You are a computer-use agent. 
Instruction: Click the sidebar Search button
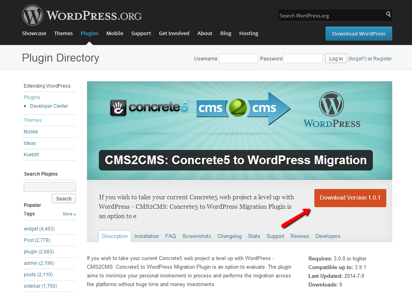click(64, 198)
